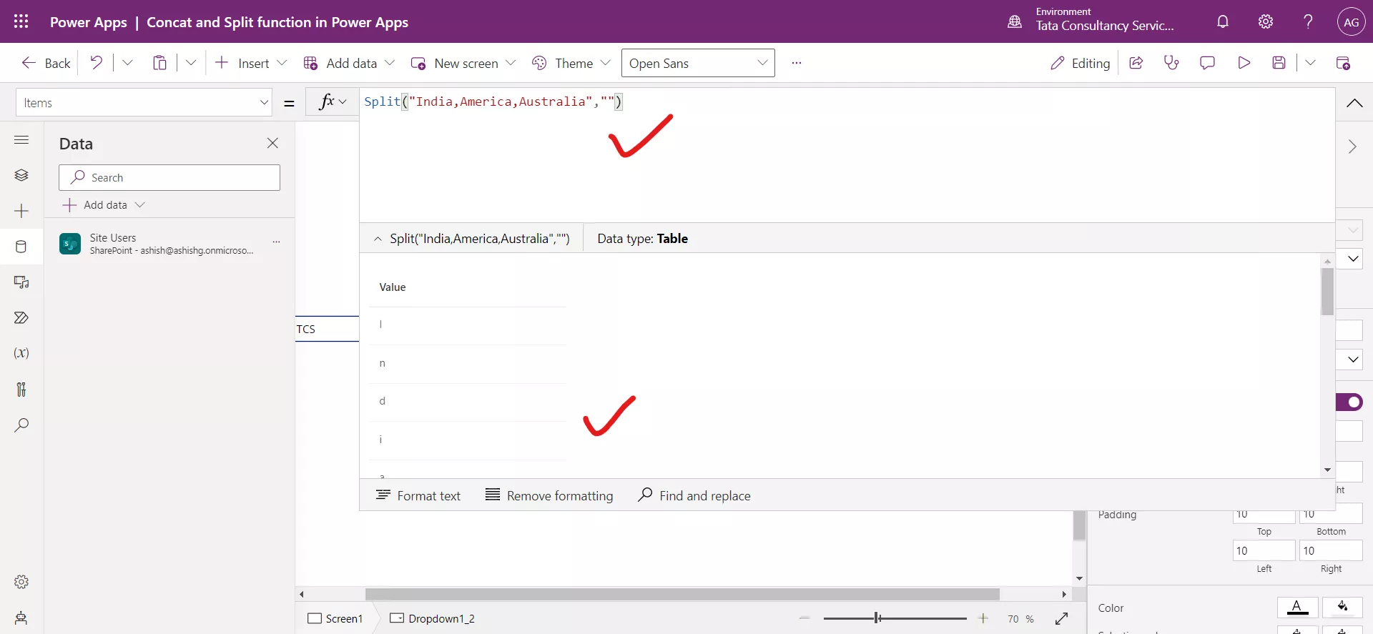The width and height of the screenshot is (1373, 634).
Task: Expand the Undo options dropdown arrow
Action: (x=127, y=63)
